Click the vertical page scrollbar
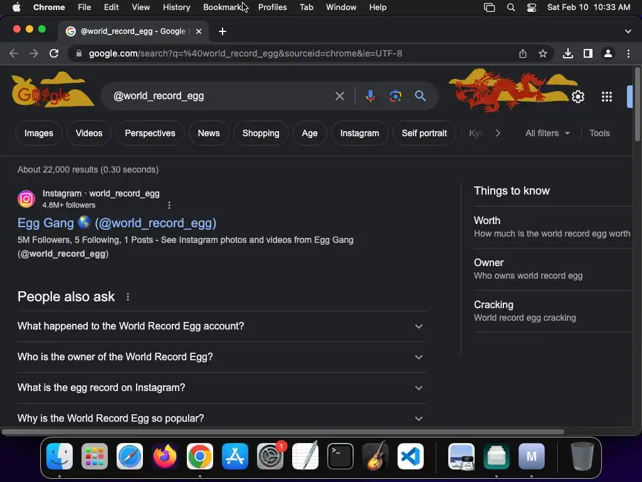This screenshot has width=642, height=482. [637, 105]
